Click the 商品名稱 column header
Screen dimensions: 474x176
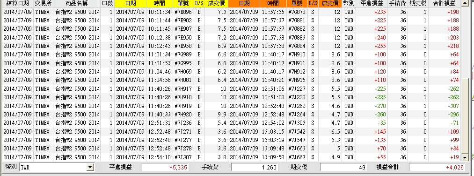[x=76, y=4]
